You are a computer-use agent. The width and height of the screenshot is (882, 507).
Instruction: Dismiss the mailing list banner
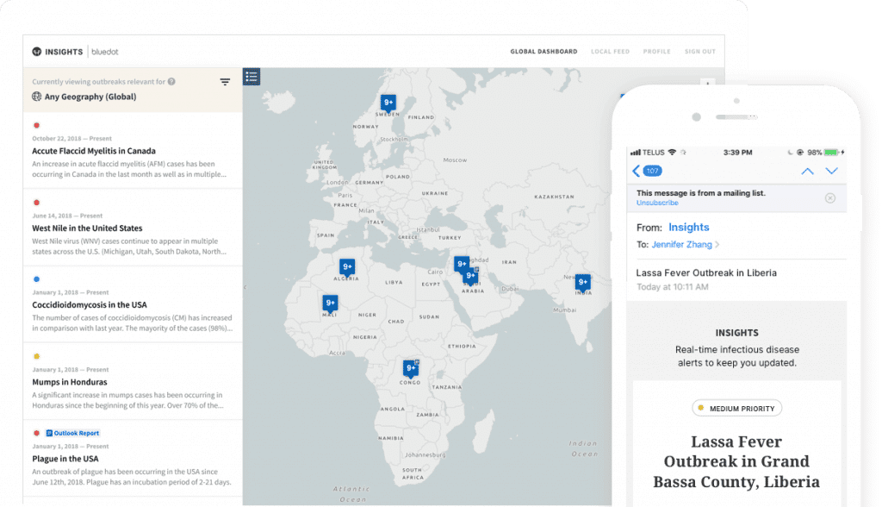830,198
